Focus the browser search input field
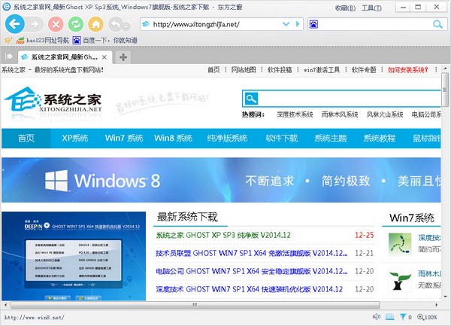Viewport: 451px width, 326px height. tap(375, 24)
